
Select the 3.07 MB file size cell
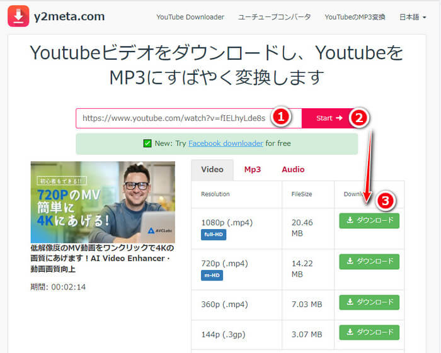coord(307,335)
